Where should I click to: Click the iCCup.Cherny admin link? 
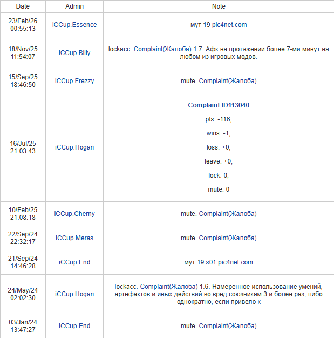click(74, 214)
